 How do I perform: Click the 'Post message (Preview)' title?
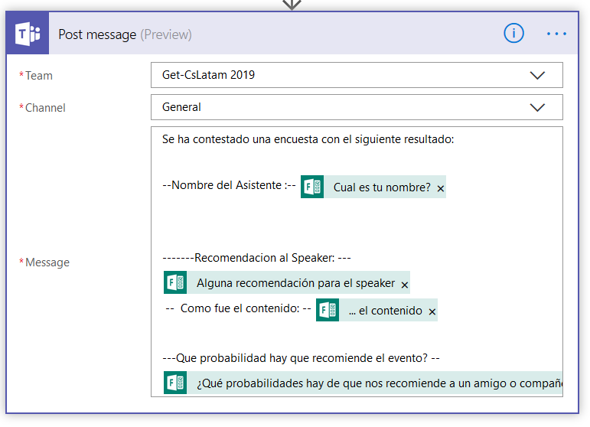coord(125,34)
